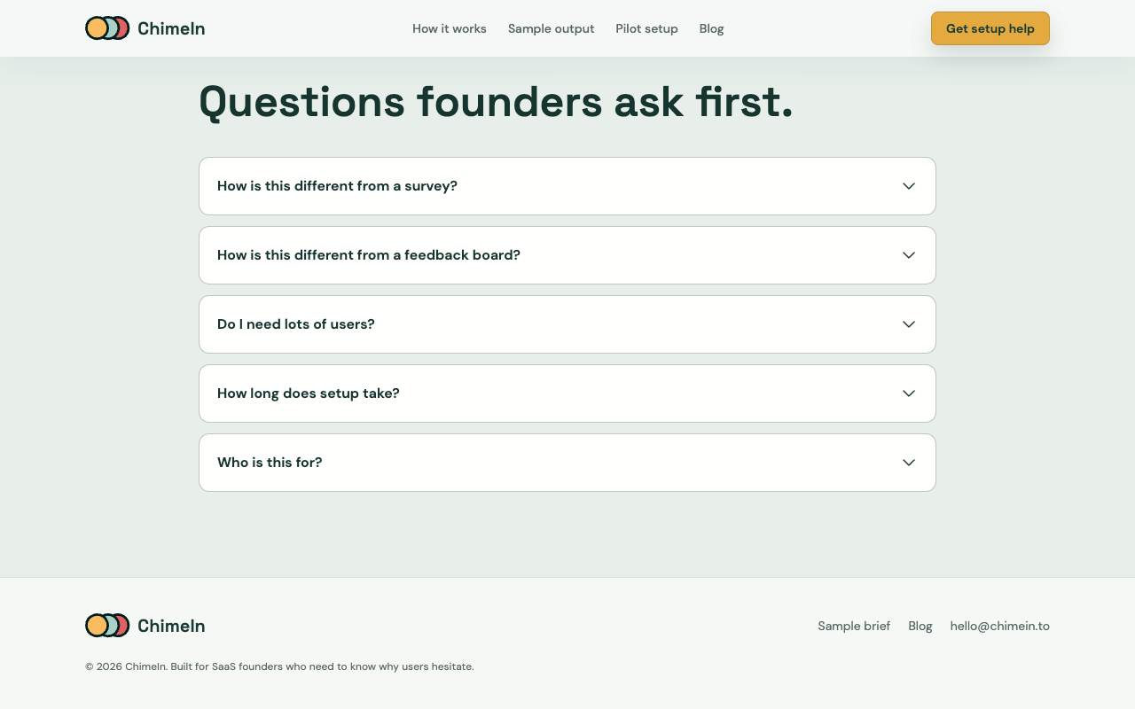Open 'How it works' nav item
This screenshot has height=709, width=1135.
point(450,28)
